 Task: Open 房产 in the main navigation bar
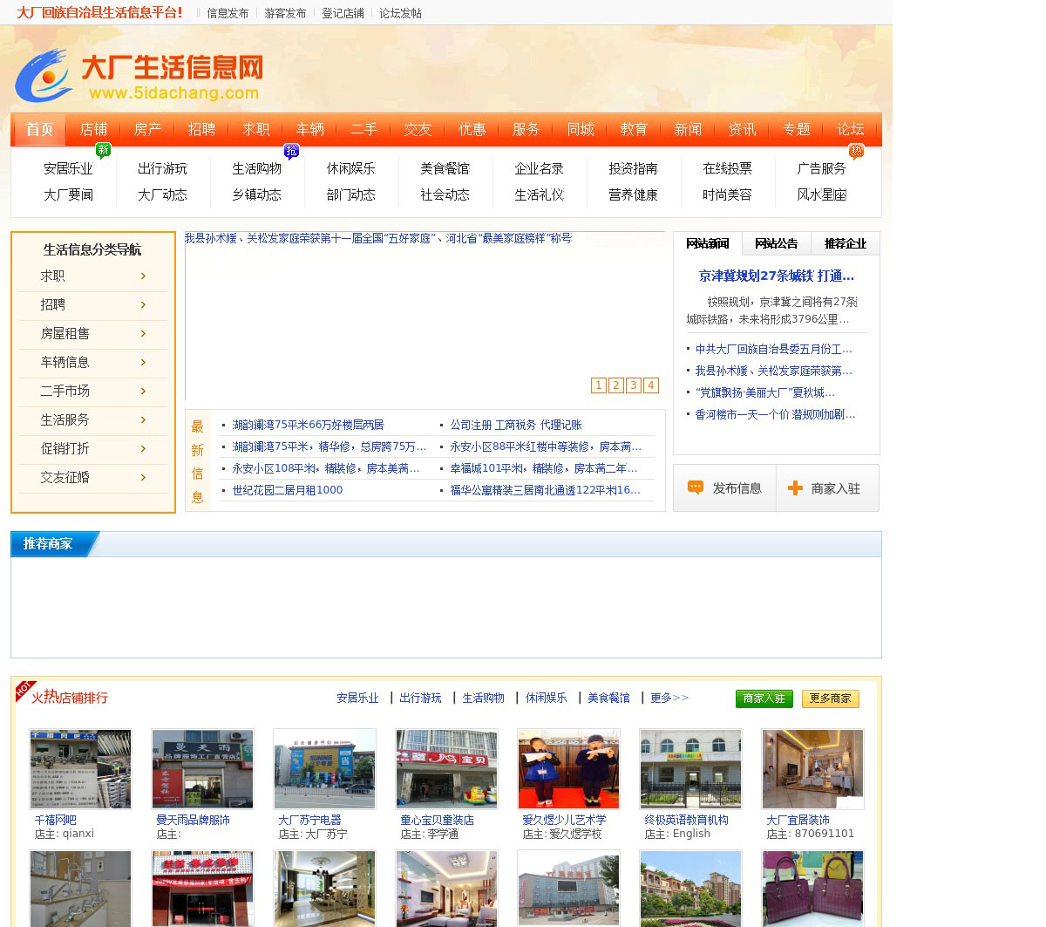pyautogui.click(x=147, y=129)
